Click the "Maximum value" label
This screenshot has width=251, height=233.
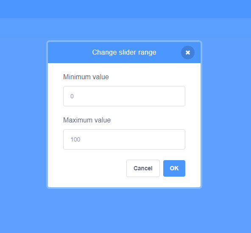[x=87, y=120]
